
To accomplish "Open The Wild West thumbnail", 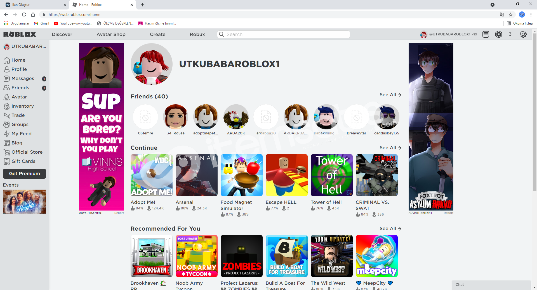I will point(332,256).
